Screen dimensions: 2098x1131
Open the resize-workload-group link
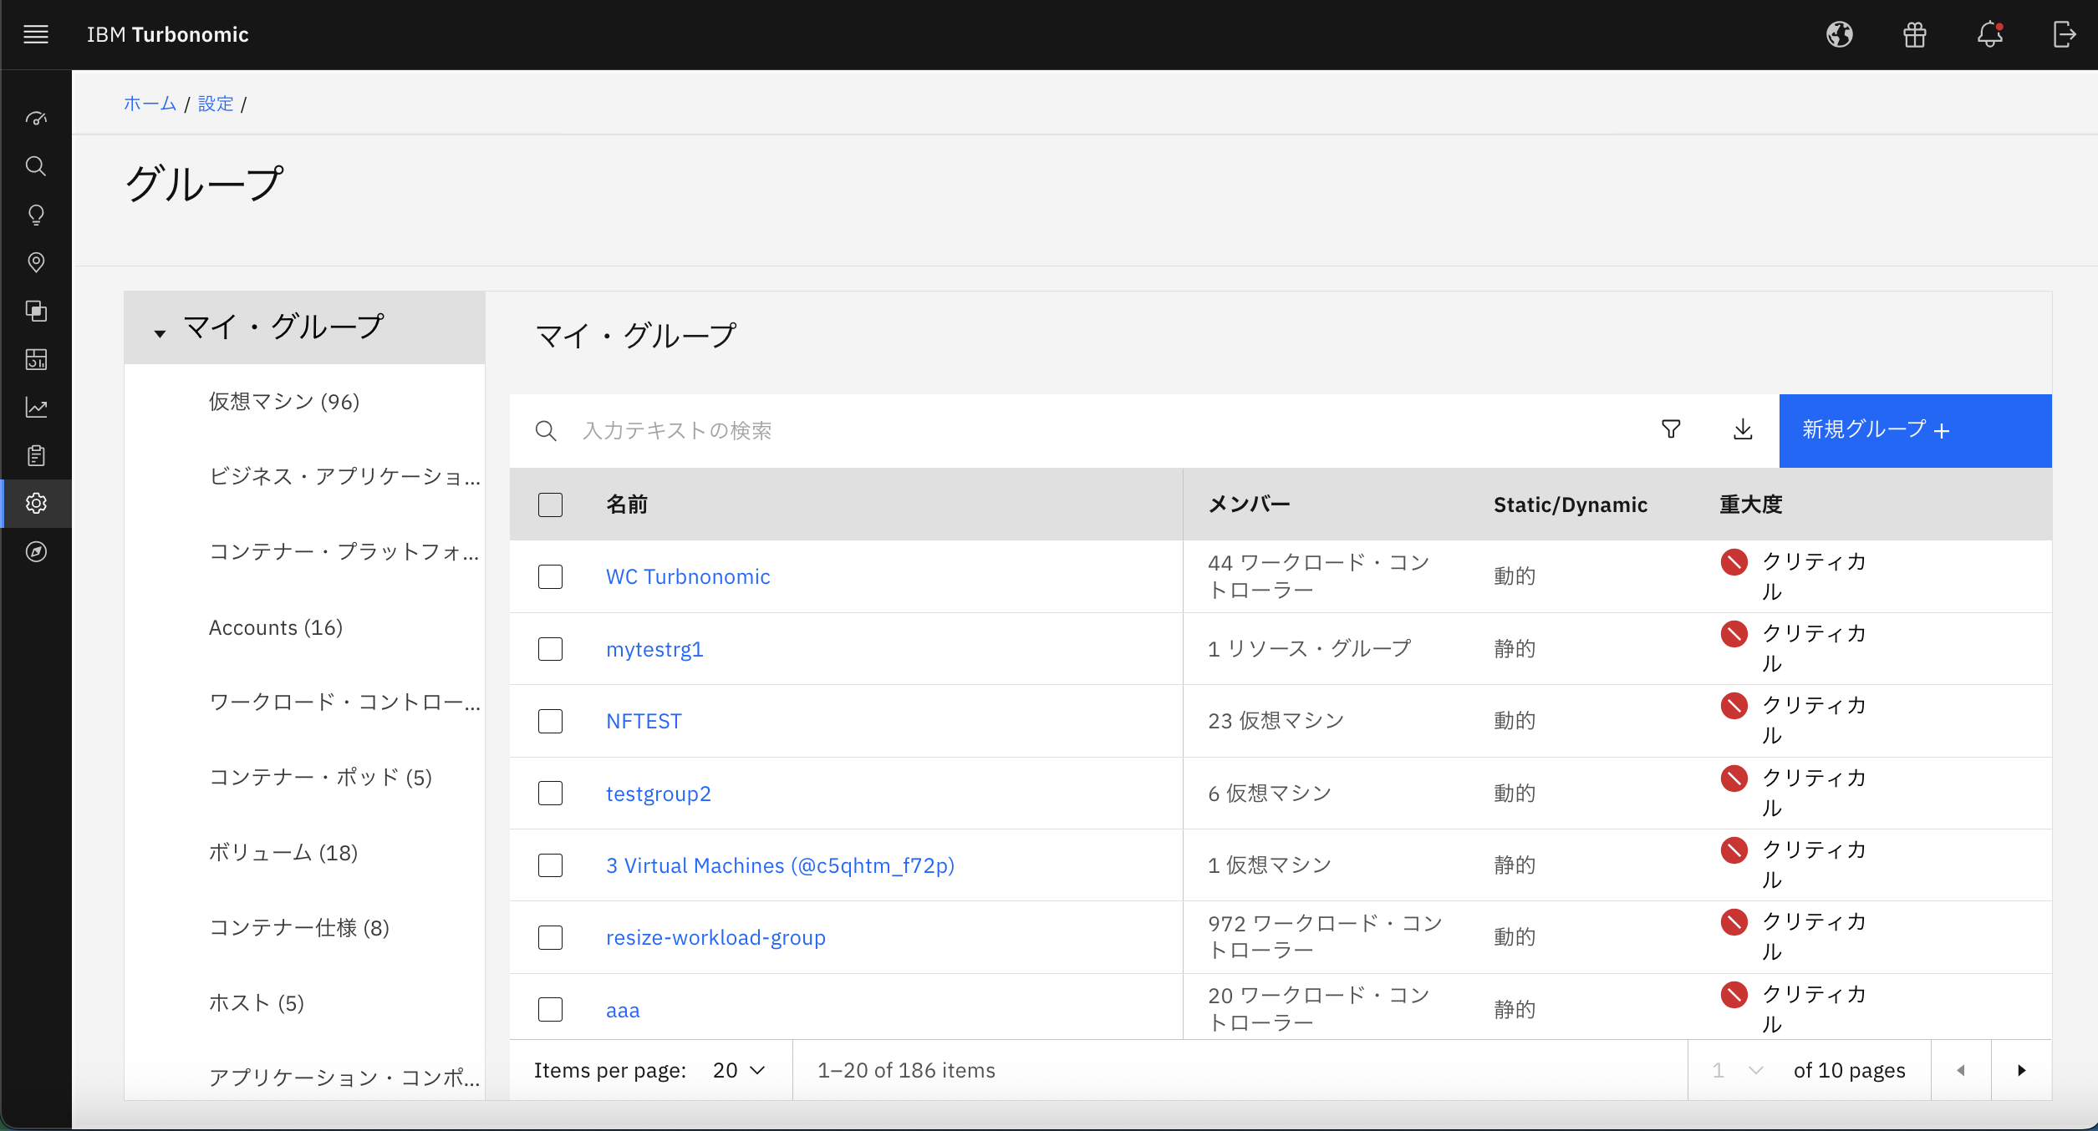[x=715, y=937]
